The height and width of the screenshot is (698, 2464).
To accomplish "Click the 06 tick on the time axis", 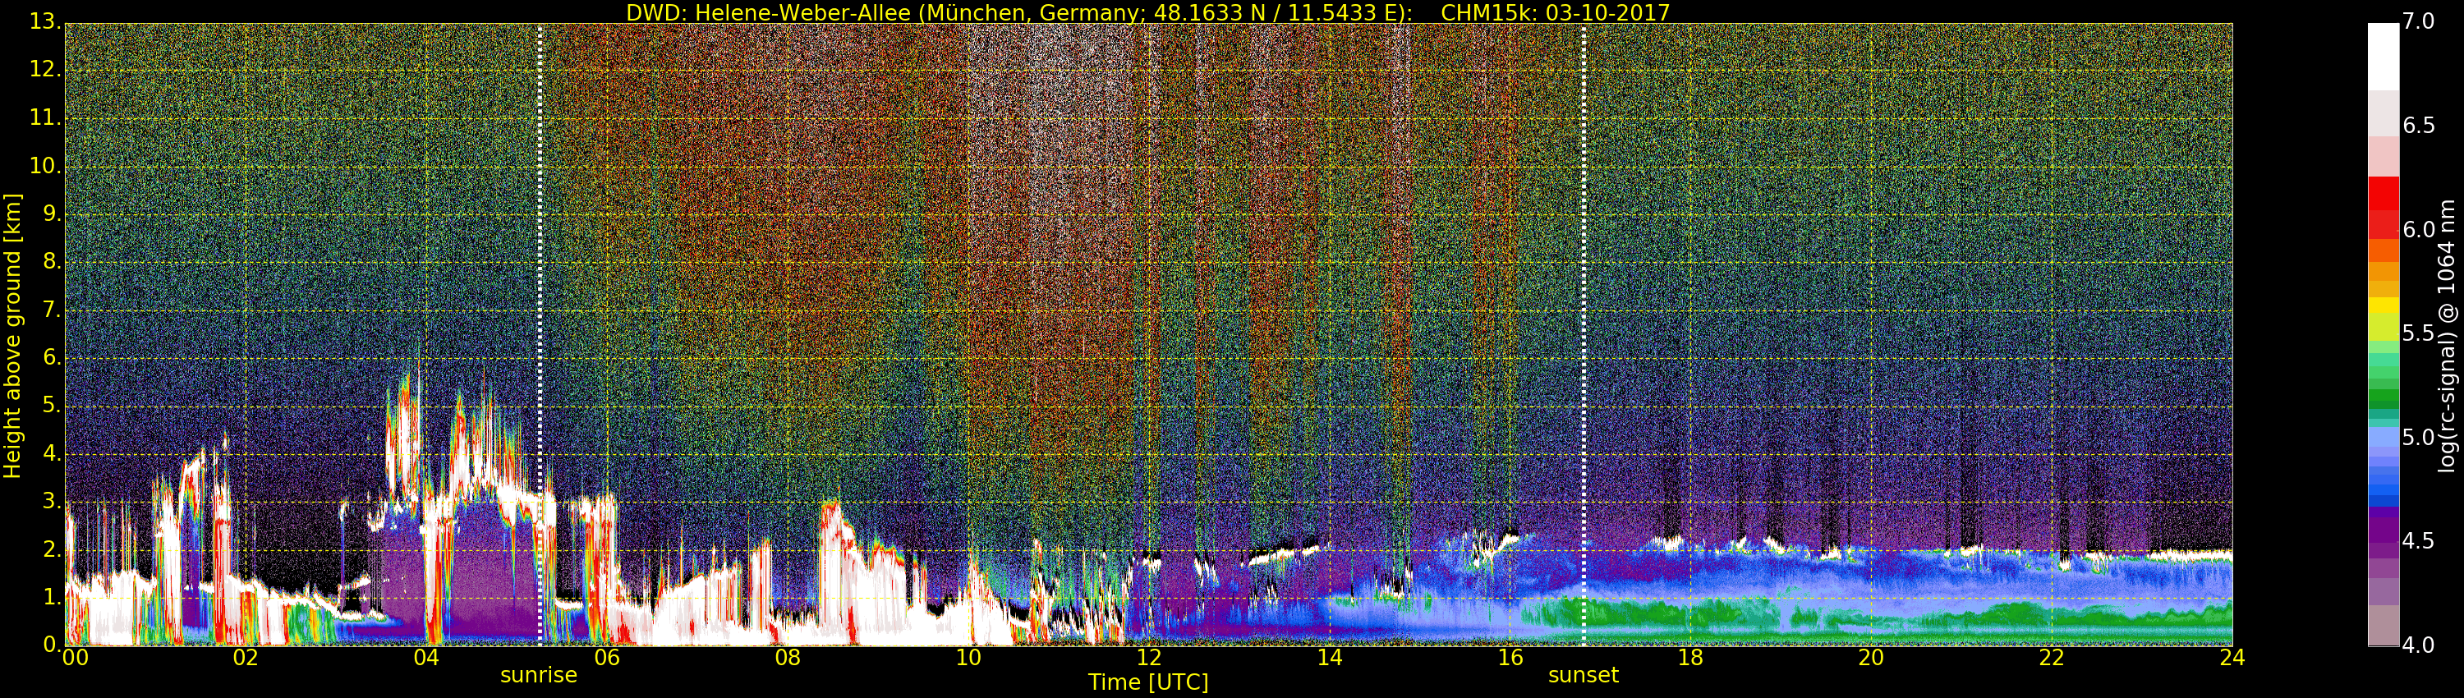I will point(606,658).
